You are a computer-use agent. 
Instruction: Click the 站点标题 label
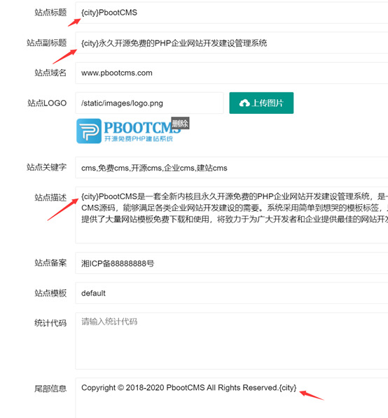click(50, 13)
